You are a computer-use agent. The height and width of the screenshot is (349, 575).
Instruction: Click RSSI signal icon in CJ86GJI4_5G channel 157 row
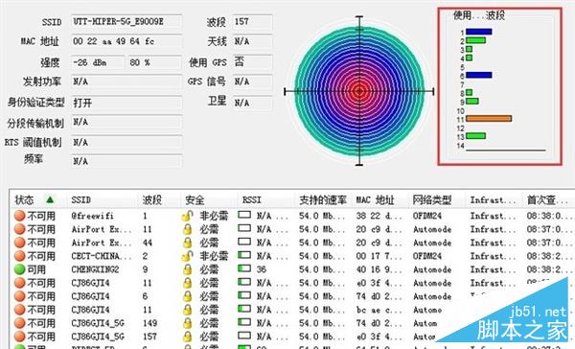(x=244, y=336)
